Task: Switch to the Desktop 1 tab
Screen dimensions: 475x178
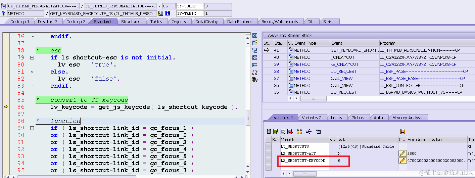Action: tap(20, 21)
